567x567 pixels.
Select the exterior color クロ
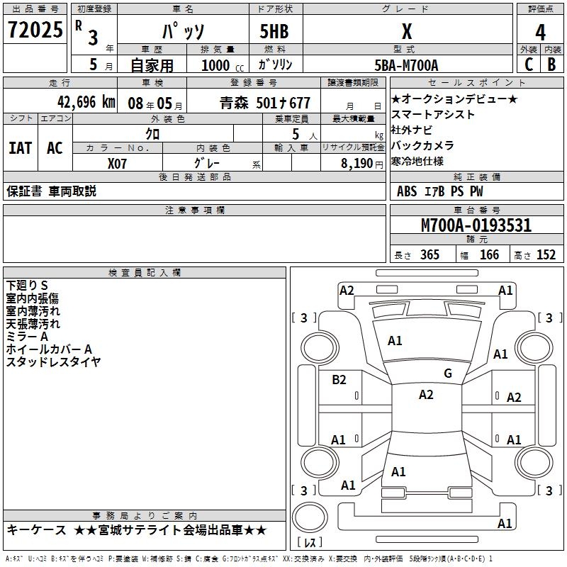tap(152, 134)
